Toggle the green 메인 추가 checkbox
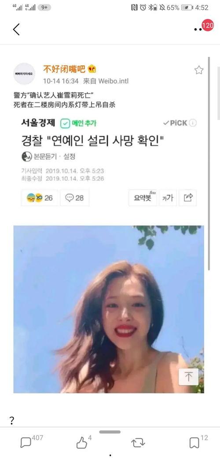Viewport: 220px width, 458px height. [65, 124]
